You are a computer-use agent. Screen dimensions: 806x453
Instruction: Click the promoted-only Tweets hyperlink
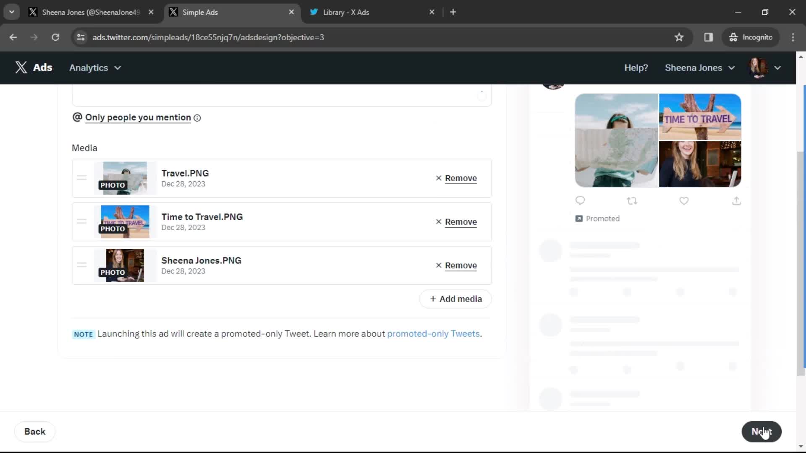(x=434, y=334)
